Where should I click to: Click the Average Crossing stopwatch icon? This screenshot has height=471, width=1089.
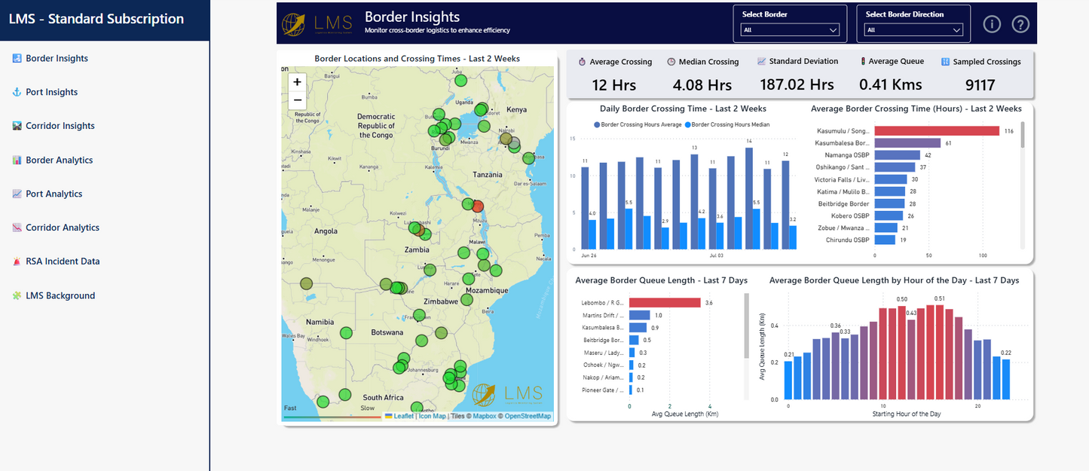click(x=582, y=62)
